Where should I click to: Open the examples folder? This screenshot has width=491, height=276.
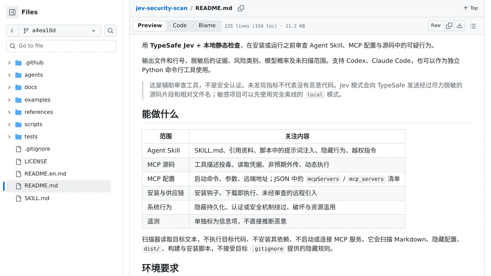[x=38, y=100]
